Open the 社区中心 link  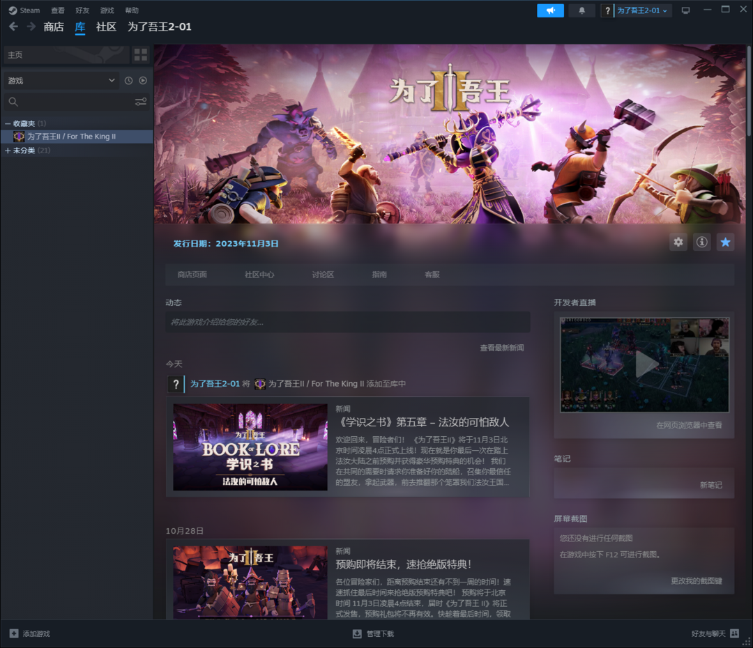click(x=259, y=275)
